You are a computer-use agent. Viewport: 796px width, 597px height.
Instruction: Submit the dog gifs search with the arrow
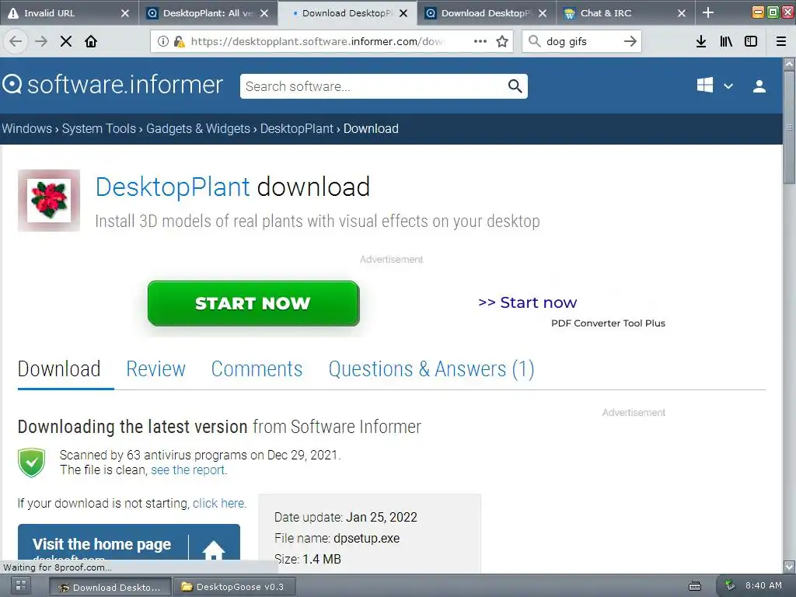tap(630, 41)
